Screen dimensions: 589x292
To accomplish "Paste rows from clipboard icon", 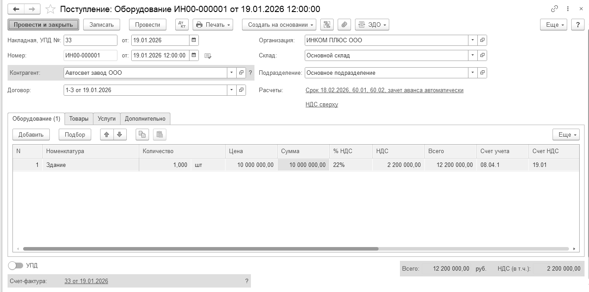I will click(x=159, y=134).
